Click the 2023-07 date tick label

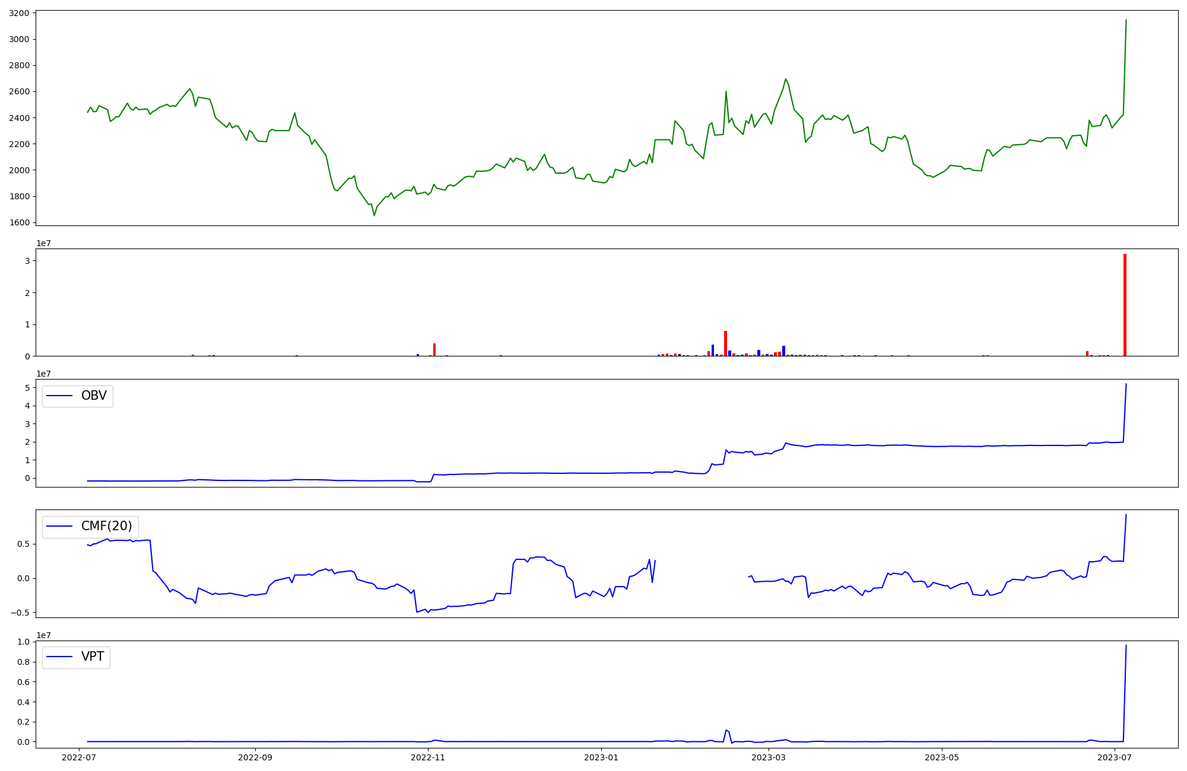(1115, 757)
